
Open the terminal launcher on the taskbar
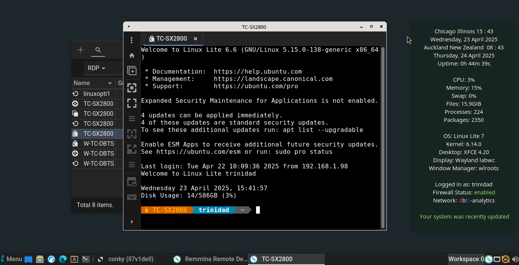(x=86, y=259)
